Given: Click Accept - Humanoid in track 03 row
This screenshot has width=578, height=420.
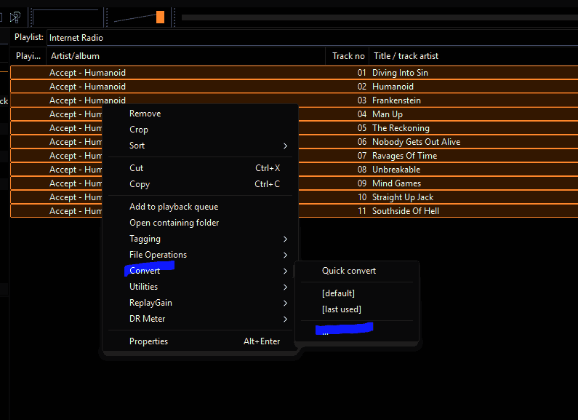Looking at the screenshot, I should coord(87,100).
